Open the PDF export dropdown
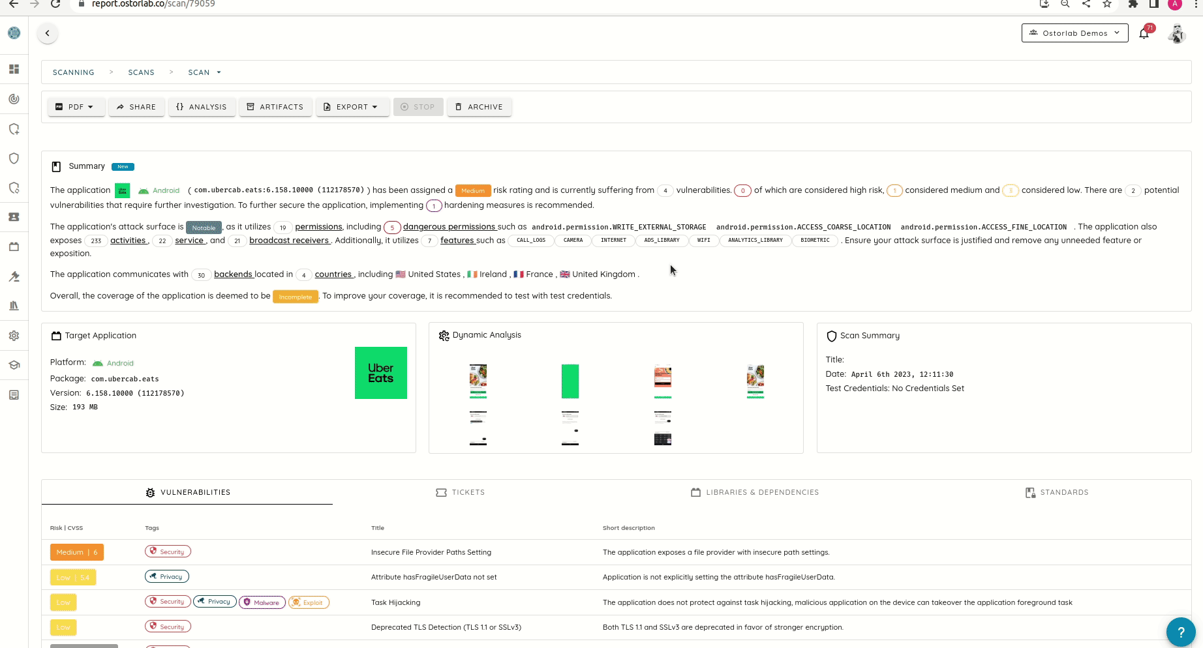 [x=76, y=107]
